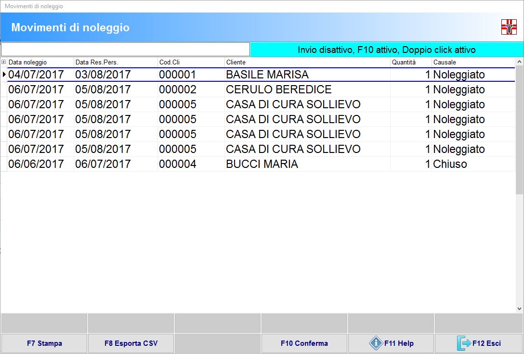Image resolution: width=524 pixels, height=354 pixels.
Task: Select the BASILE MARISA row
Action: (x=267, y=75)
